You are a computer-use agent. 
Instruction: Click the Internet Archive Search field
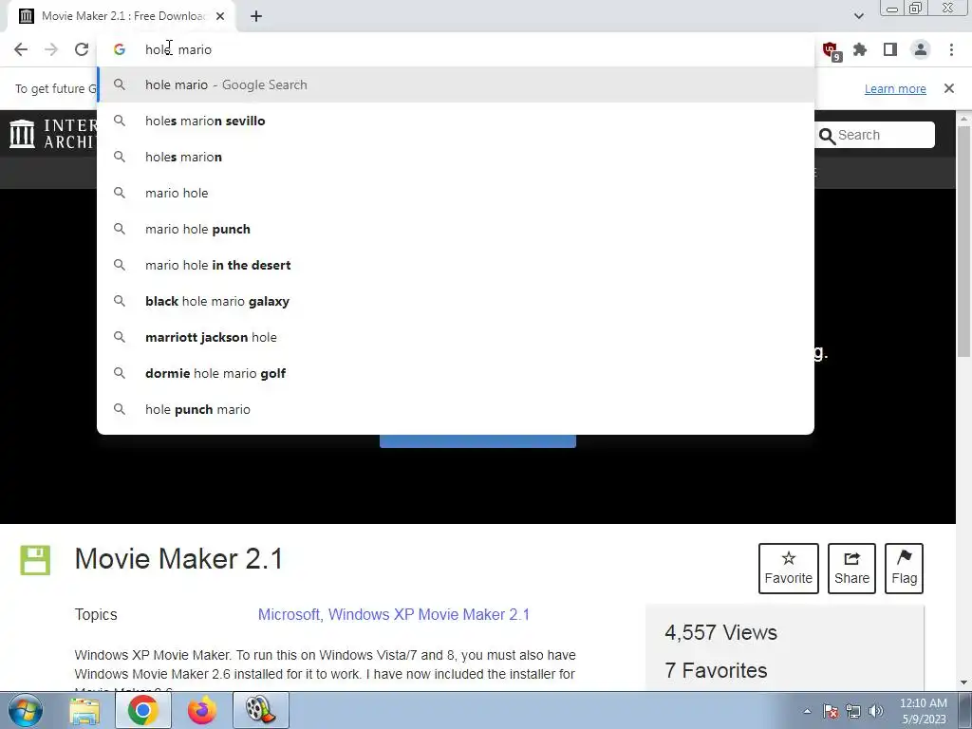click(x=874, y=135)
